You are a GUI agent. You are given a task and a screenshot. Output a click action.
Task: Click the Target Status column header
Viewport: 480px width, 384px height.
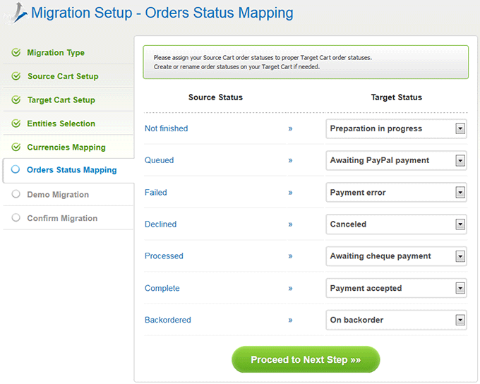pos(397,97)
